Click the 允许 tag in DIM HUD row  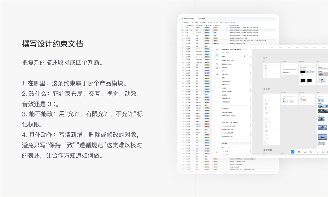(215, 33)
